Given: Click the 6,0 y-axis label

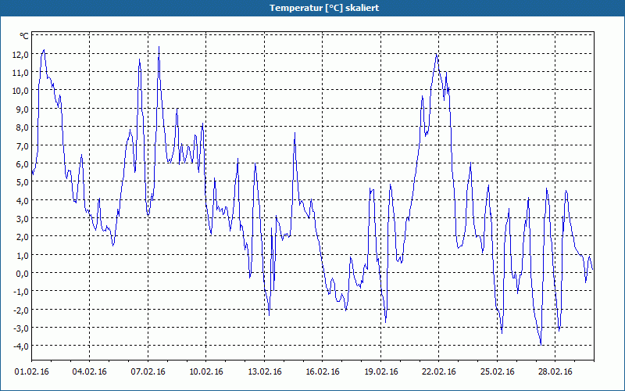Looking at the screenshot, I should coord(23,164).
